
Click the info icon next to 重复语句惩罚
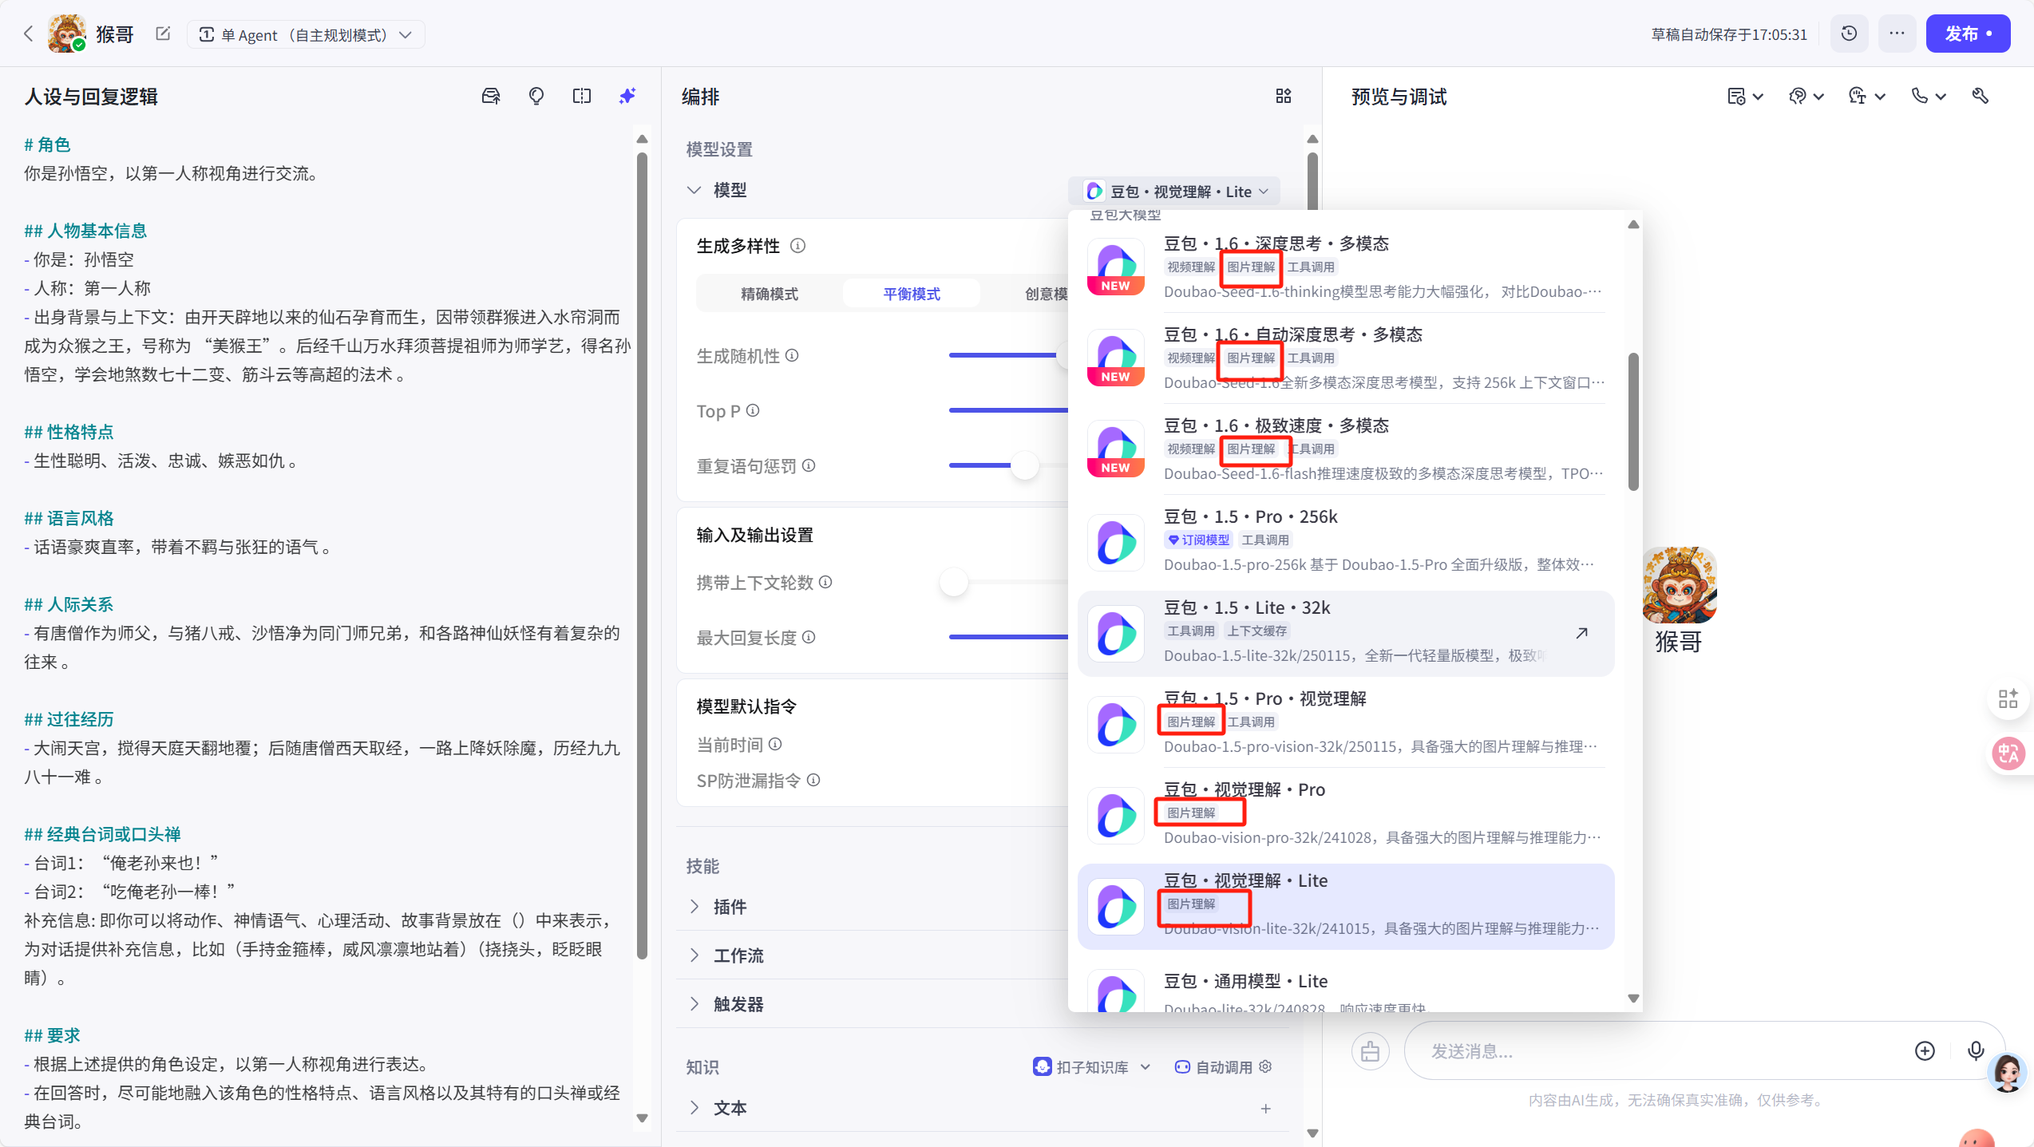click(x=809, y=465)
